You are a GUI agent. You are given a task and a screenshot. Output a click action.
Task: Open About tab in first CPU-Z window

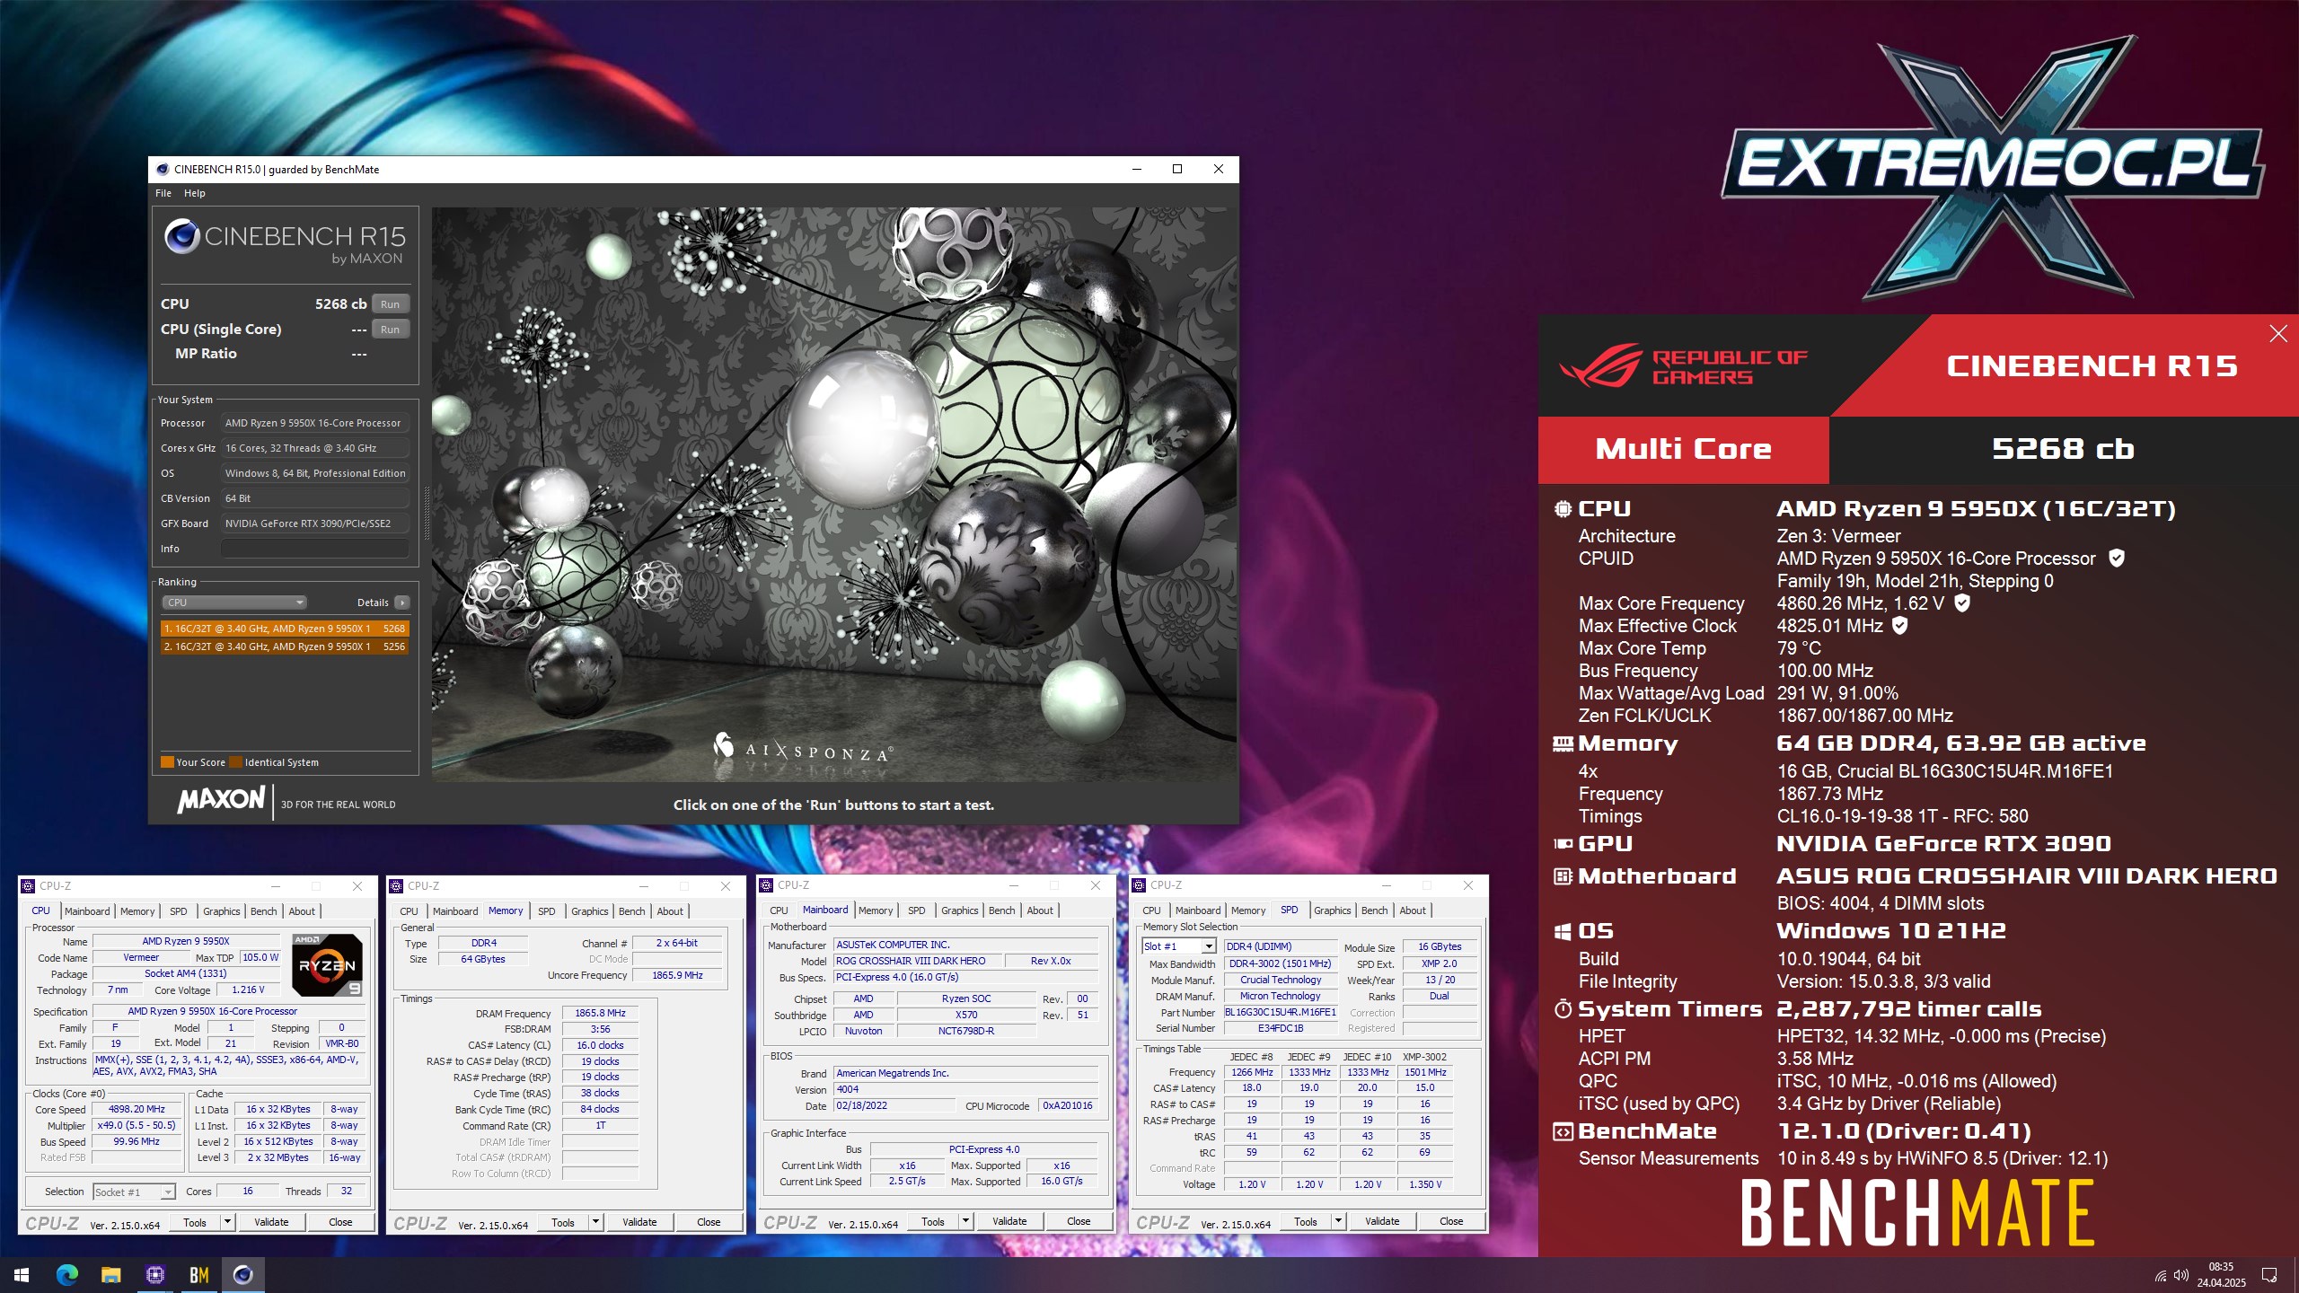pos(302,911)
